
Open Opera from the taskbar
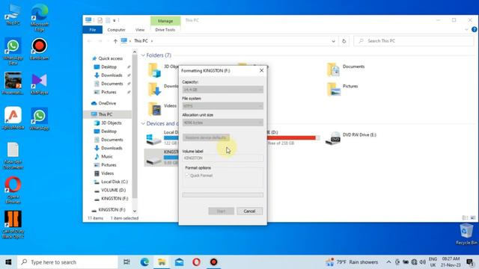pos(196,262)
